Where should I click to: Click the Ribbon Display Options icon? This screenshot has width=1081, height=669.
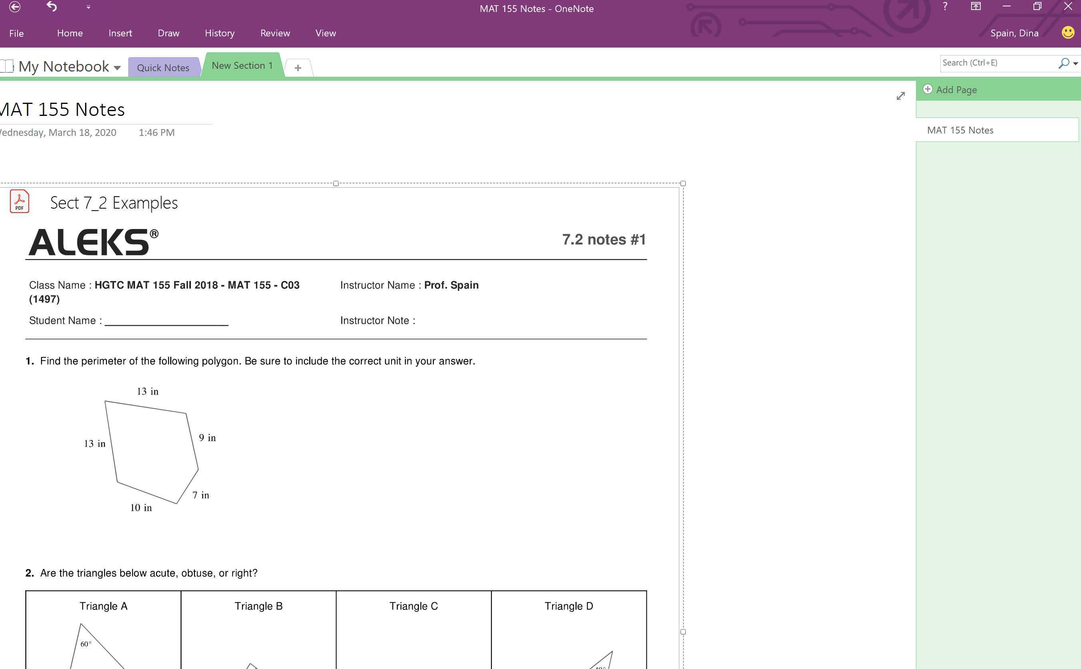[976, 7]
